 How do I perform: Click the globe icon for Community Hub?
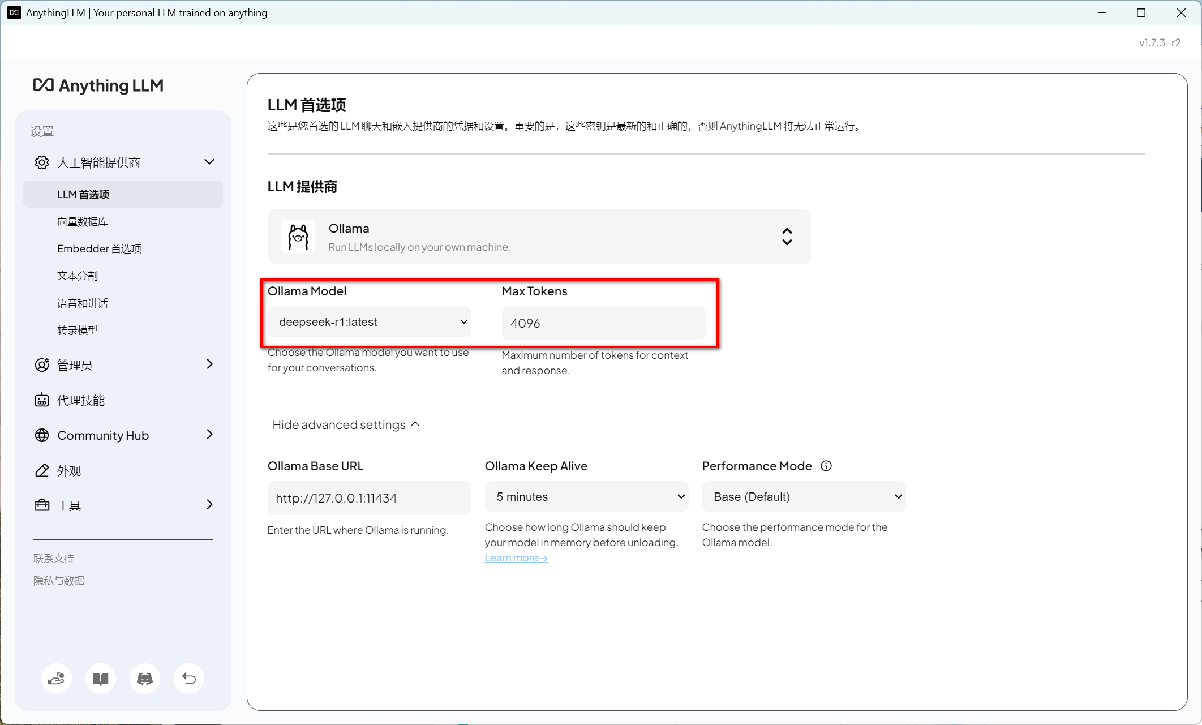pos(42,435)
